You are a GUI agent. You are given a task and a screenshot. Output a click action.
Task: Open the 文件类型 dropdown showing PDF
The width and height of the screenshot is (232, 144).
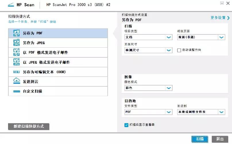(x=148, y=112)
